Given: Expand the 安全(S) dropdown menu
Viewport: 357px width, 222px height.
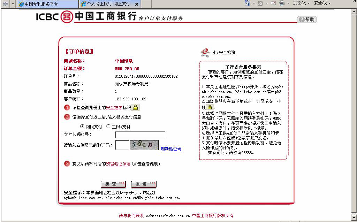Looking at the screenshot, I should (322, 3).
